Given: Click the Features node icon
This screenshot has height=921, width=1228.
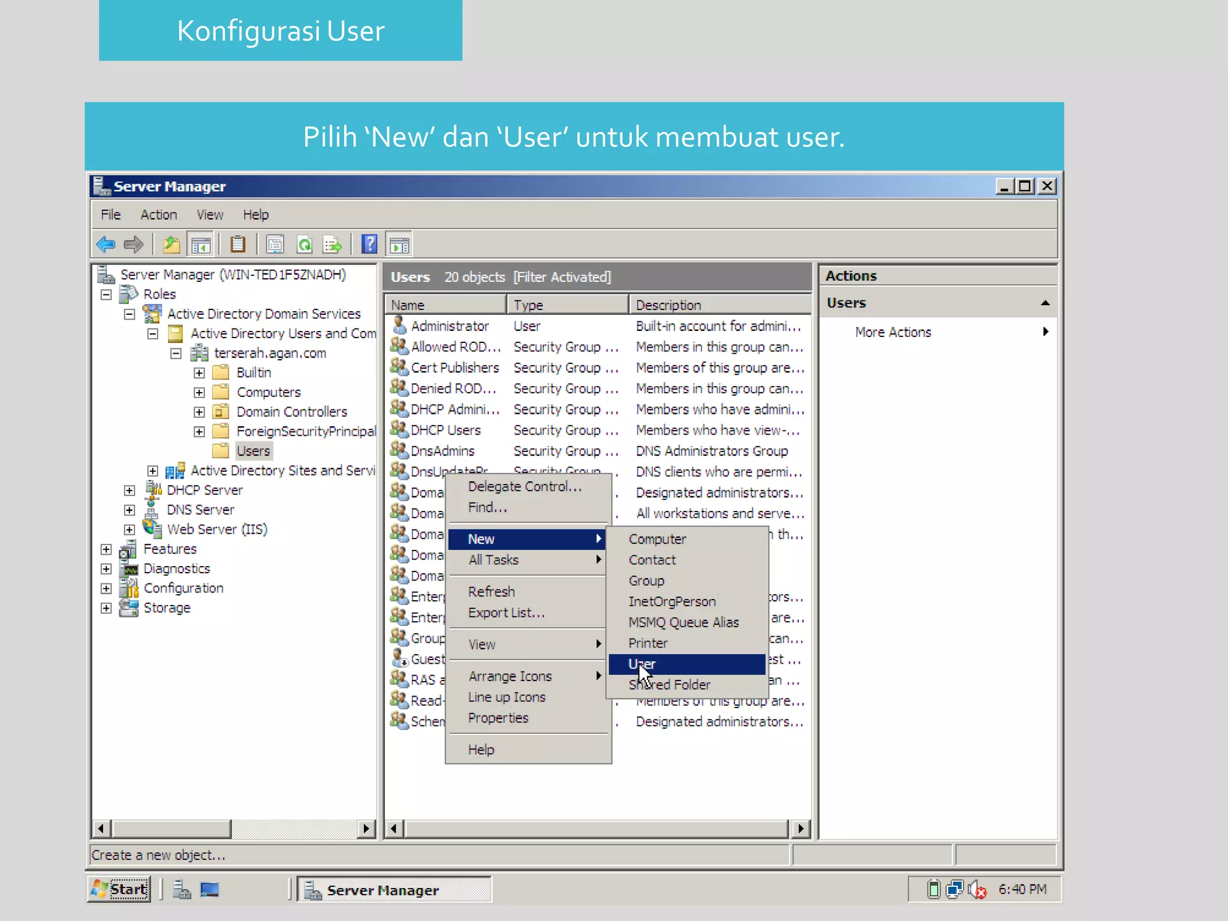Looking at the screenshot, I should click(x=128, y=549).
